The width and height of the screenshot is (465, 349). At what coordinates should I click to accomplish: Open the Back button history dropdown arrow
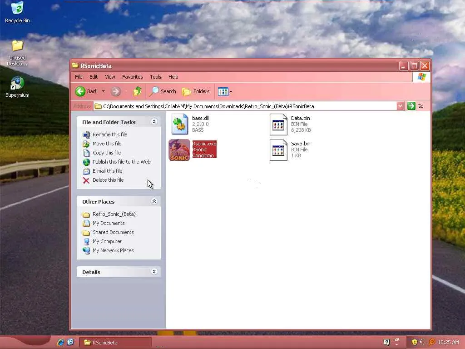pyautogui.click(x=103, y=91)
